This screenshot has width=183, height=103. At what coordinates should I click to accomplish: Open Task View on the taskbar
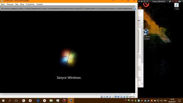click(x=16, y=100)
